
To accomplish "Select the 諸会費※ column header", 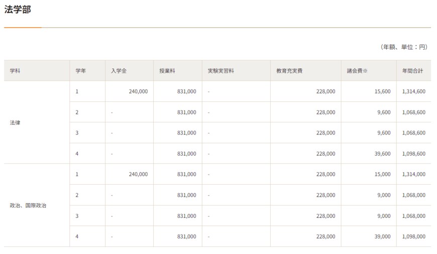I will [x=357, y=71].
